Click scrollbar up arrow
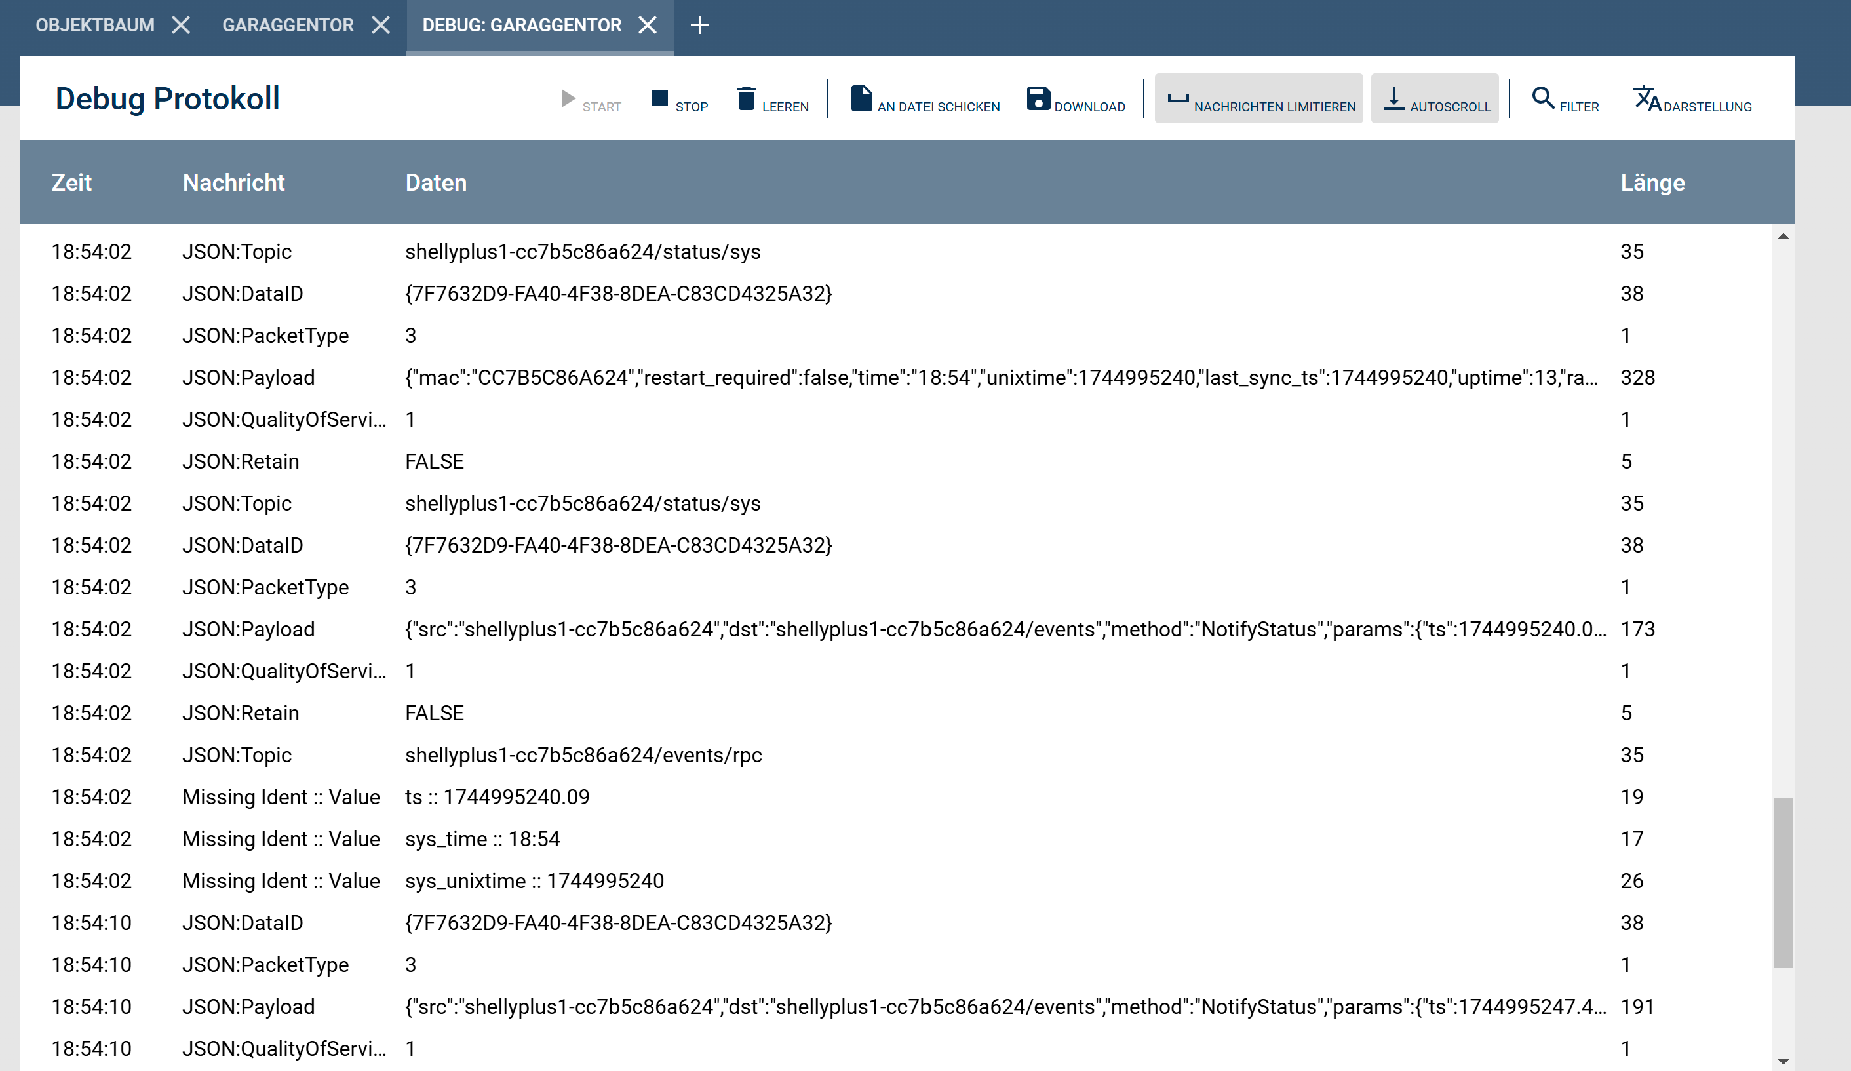The height and width of the screenshot is (1071, 1851). pos(1783,237)
